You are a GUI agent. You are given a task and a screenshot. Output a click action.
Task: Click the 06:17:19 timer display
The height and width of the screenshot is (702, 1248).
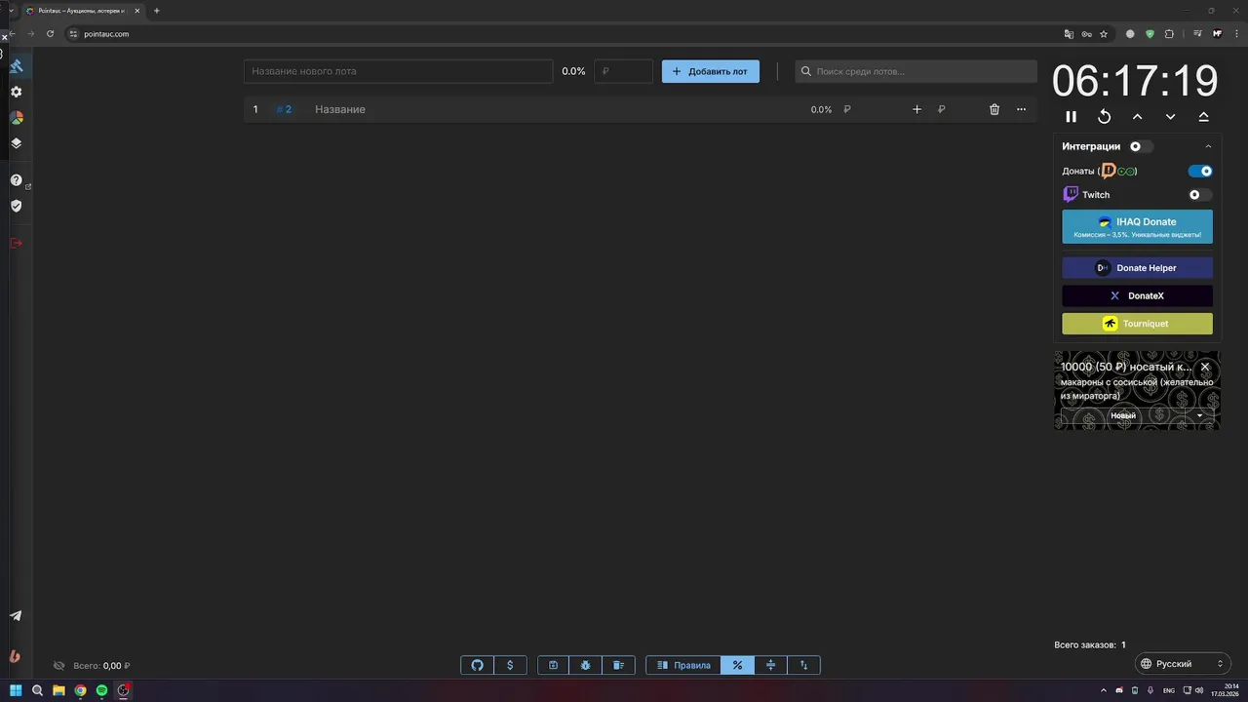click(x=1136, y=81)
